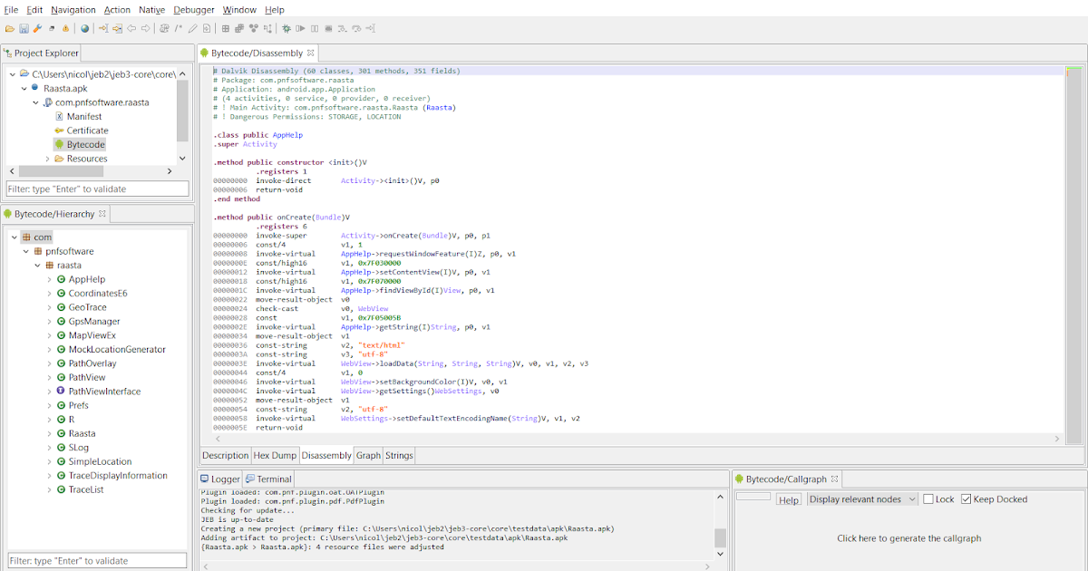This screenshot has height=571, width=1088.
Task: Click the Open folder toolbar icon
Action: (x=10, y=28)
